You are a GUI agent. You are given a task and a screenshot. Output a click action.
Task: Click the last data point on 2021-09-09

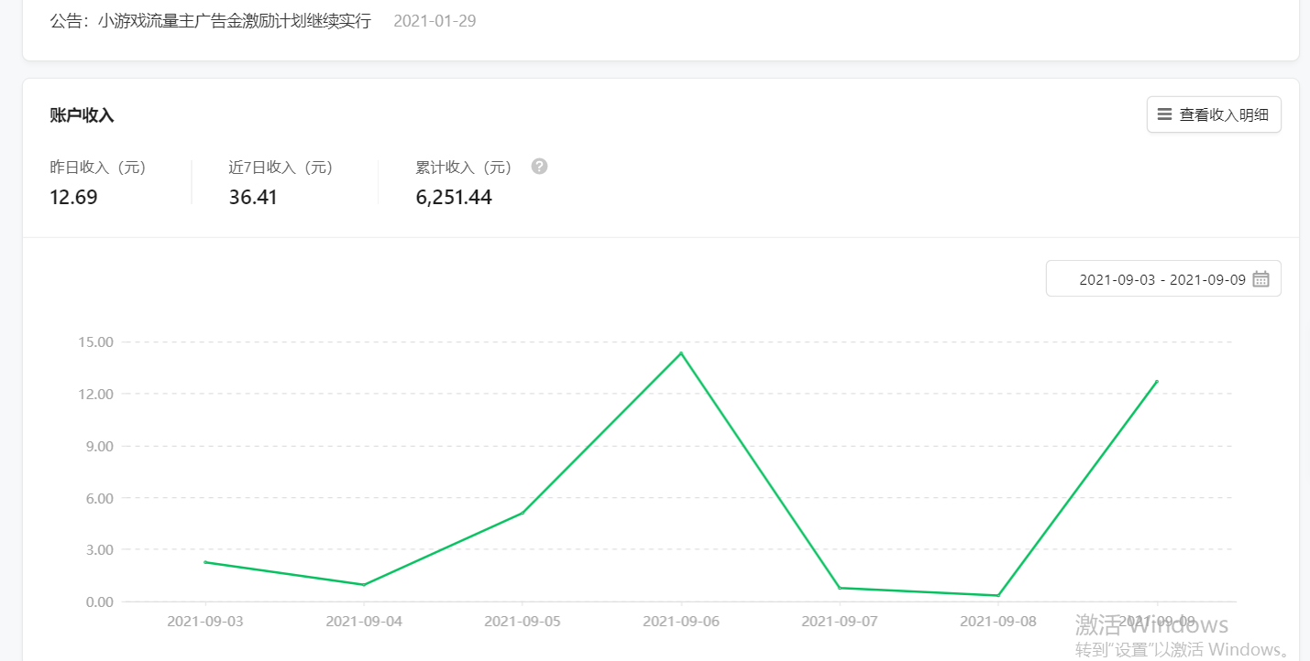point(1157,382)
